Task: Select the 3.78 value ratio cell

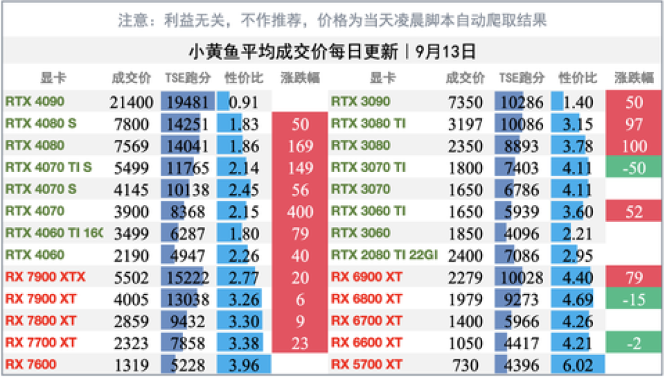Action: (x=577, y=146)
